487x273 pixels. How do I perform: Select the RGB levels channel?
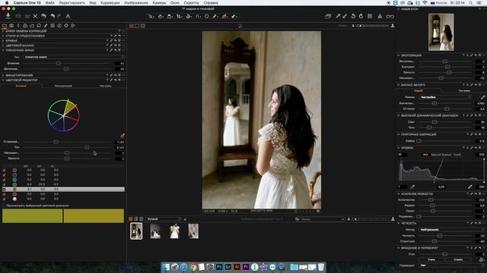425,155
